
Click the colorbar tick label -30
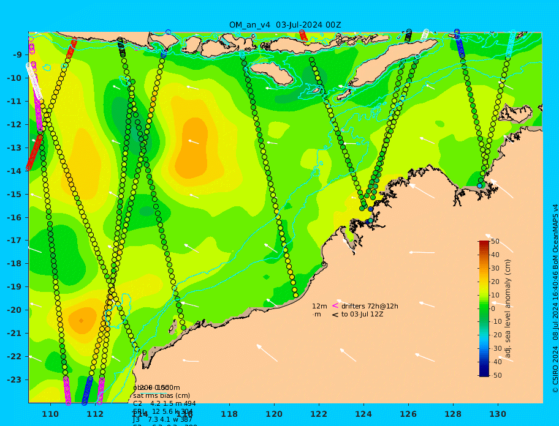[x=496, y=348]
